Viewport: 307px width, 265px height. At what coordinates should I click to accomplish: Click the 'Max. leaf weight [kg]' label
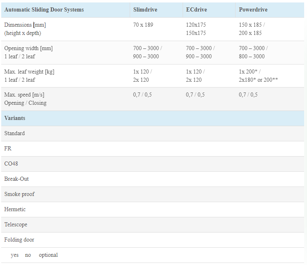[x=29, y=72]
